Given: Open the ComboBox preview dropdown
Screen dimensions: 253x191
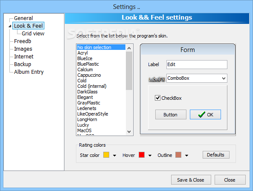Looking at the screenshot, I should (x=224, y=78).
